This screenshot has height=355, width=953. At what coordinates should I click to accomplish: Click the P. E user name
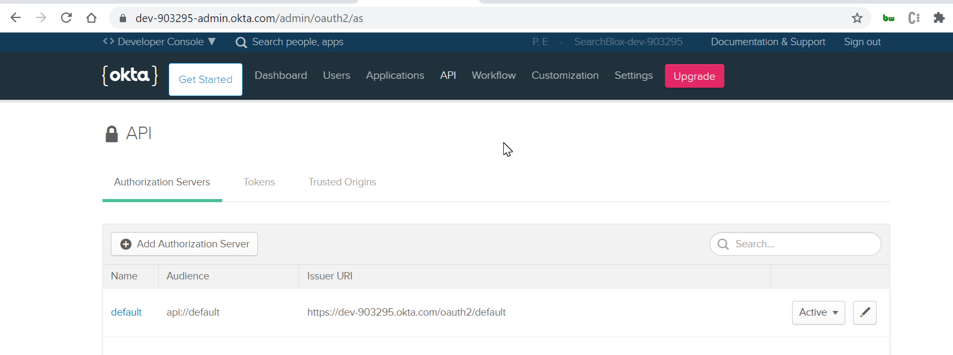(540, 42)
